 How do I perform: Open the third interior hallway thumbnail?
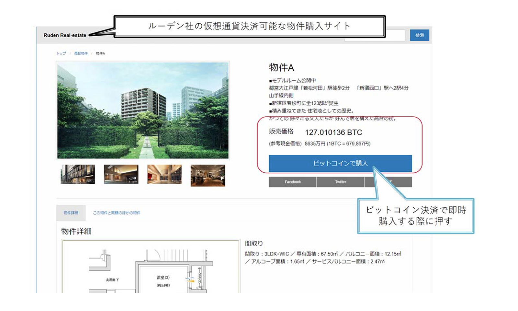click(x=164, y=174)
